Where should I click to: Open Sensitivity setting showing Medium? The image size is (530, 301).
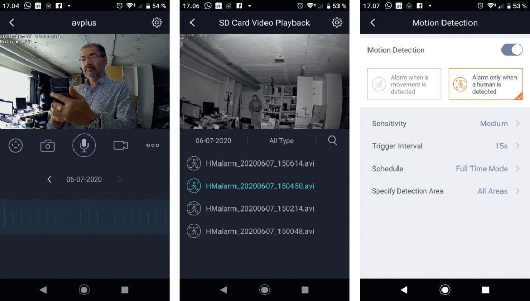445,124
